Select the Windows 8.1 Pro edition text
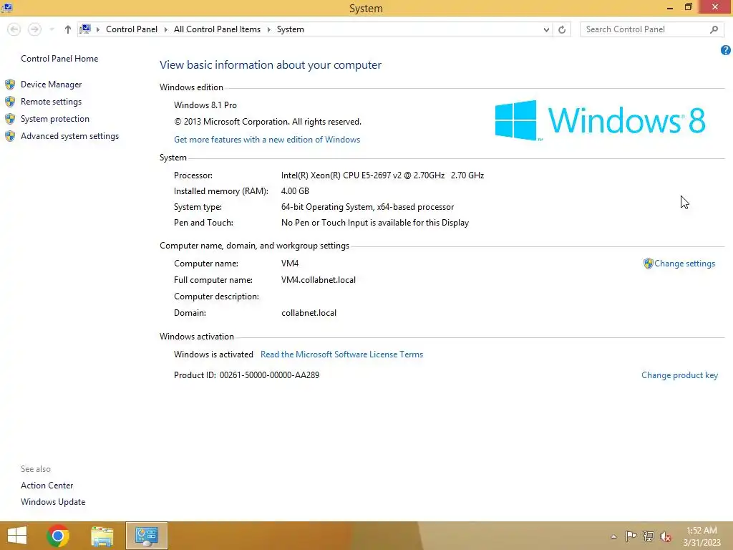 tap(205, 105)
